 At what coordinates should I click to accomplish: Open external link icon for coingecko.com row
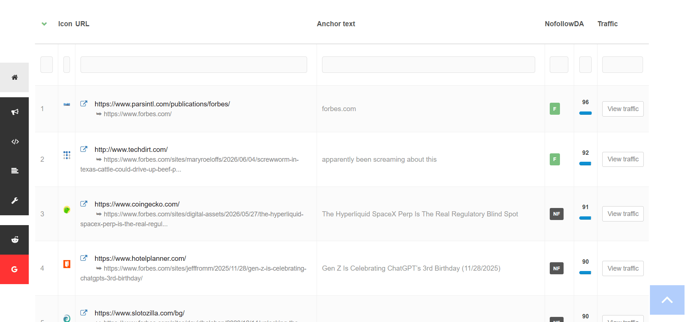point(84,204)
